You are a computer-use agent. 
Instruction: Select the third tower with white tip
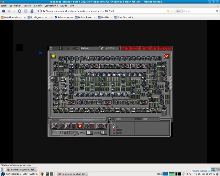click(68, 126)
